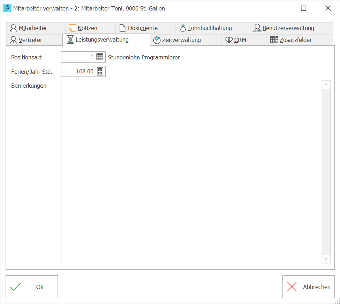This screenshot has width=340, height=304.
Task: Maximize the Mitarbeiter verwalten window
Action: click(x=304, y=8)
